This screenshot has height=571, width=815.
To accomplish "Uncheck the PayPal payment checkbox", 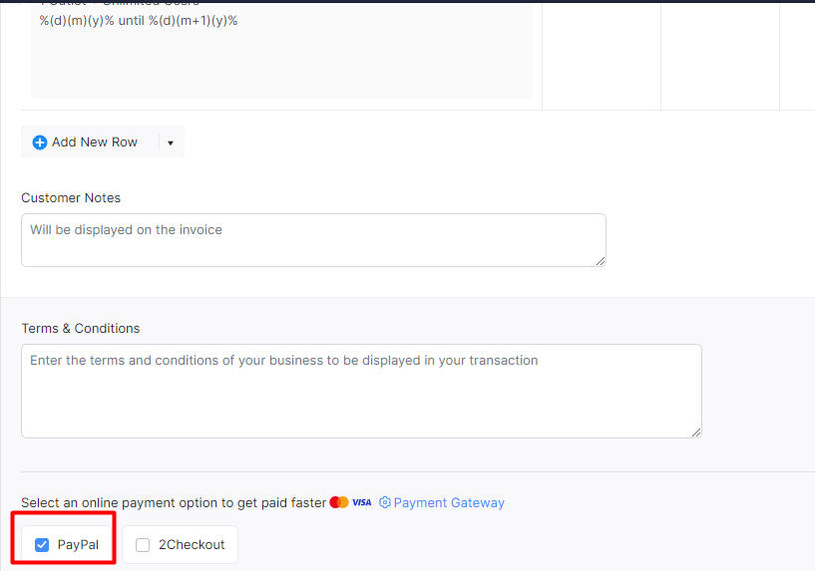I will [x=42, y=544].
